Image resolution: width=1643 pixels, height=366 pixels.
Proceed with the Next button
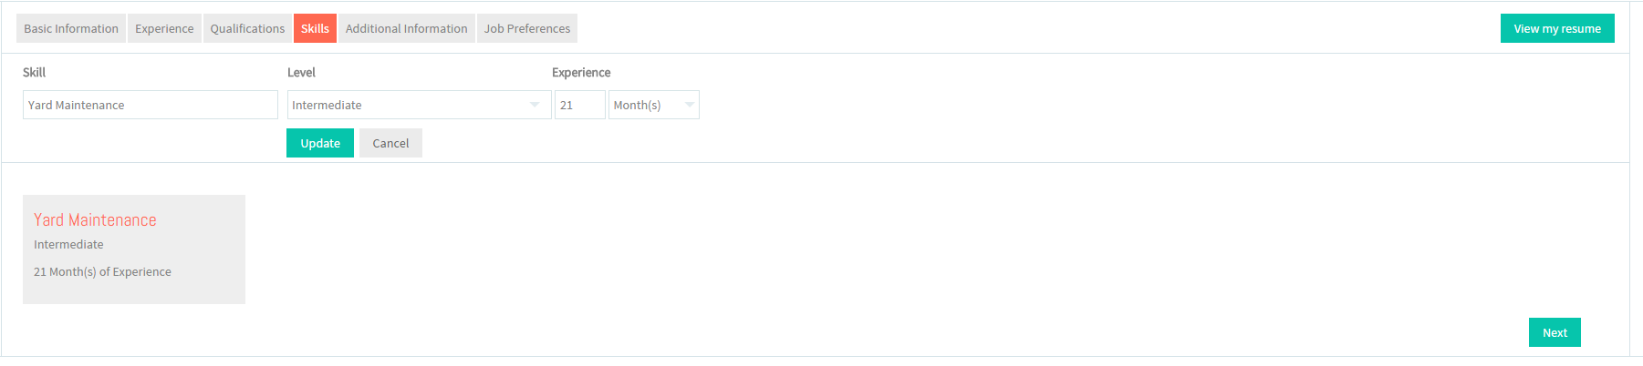pyautogui.click(x=1555, y=332)
